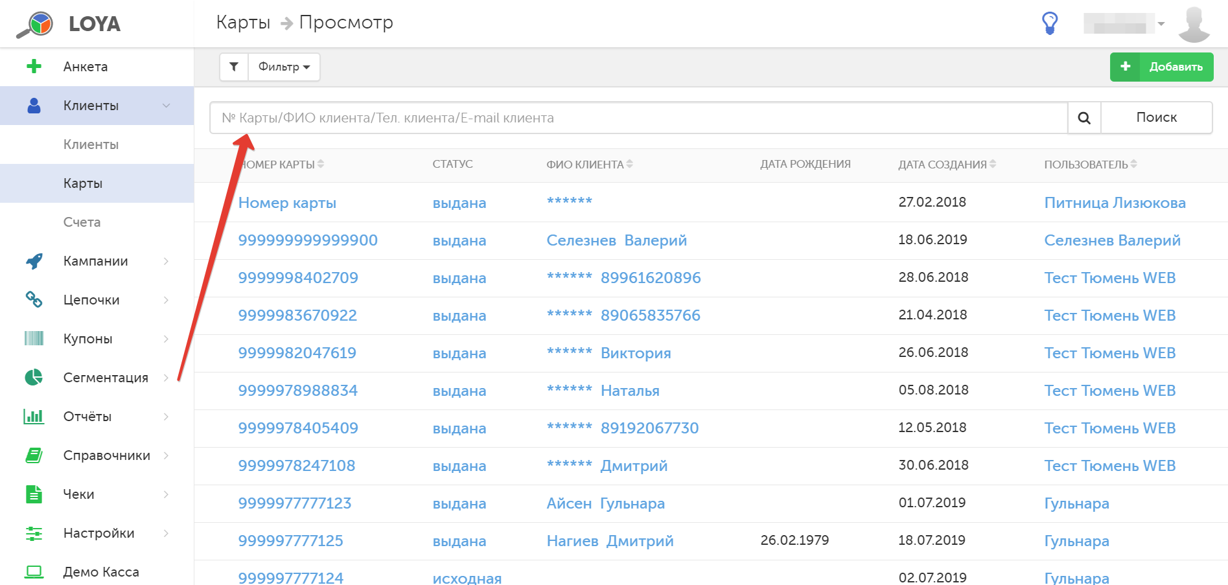Click Тест Тюмень WEB in card 9999978247108 row
This screenshot has width=1228, height=585.
tap(1109, 466)
